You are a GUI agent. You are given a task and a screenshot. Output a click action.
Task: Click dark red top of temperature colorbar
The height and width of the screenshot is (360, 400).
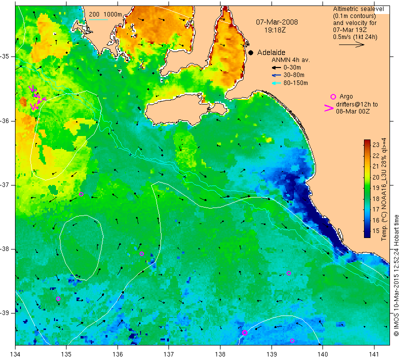point(367,142)
